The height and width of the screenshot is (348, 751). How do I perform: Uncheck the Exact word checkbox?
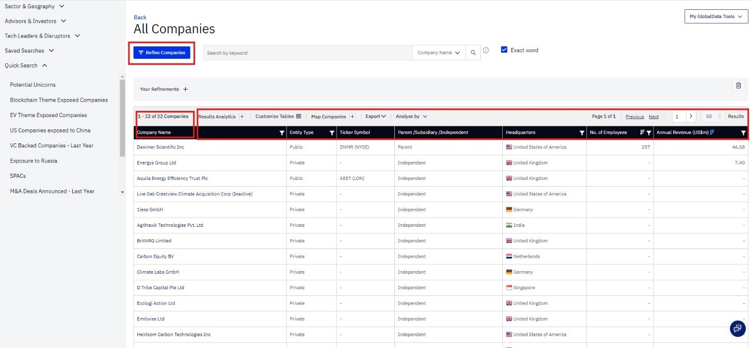point(504,50)
